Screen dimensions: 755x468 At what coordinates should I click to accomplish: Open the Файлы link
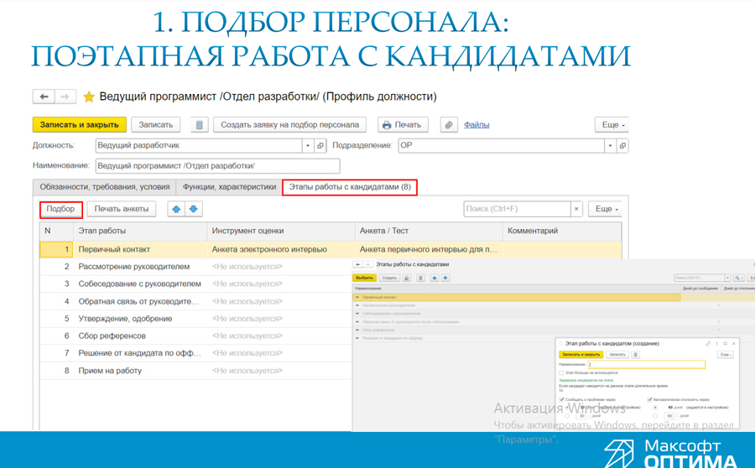tap(476, 125)
